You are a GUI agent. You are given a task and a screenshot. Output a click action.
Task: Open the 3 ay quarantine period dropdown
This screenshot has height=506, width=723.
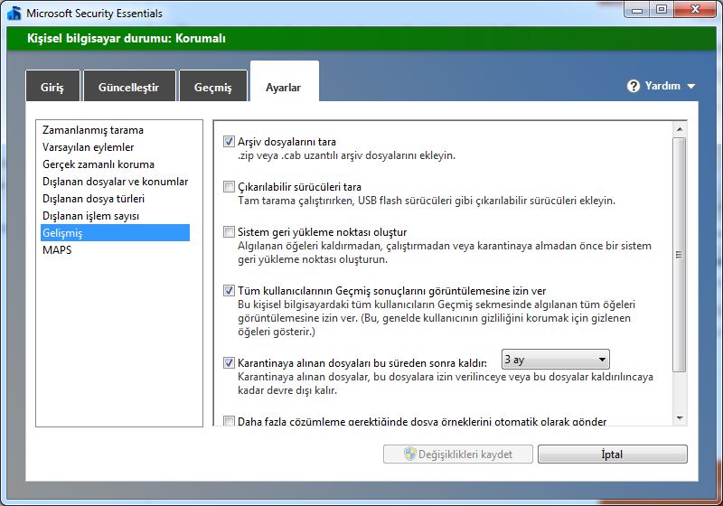(555, 359)
